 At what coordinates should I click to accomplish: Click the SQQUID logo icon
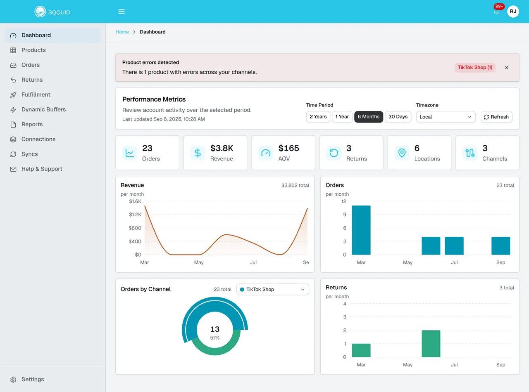[40, 12]
